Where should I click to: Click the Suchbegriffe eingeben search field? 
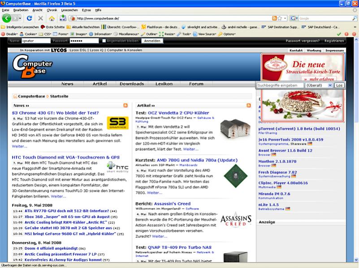coord(280,85)
